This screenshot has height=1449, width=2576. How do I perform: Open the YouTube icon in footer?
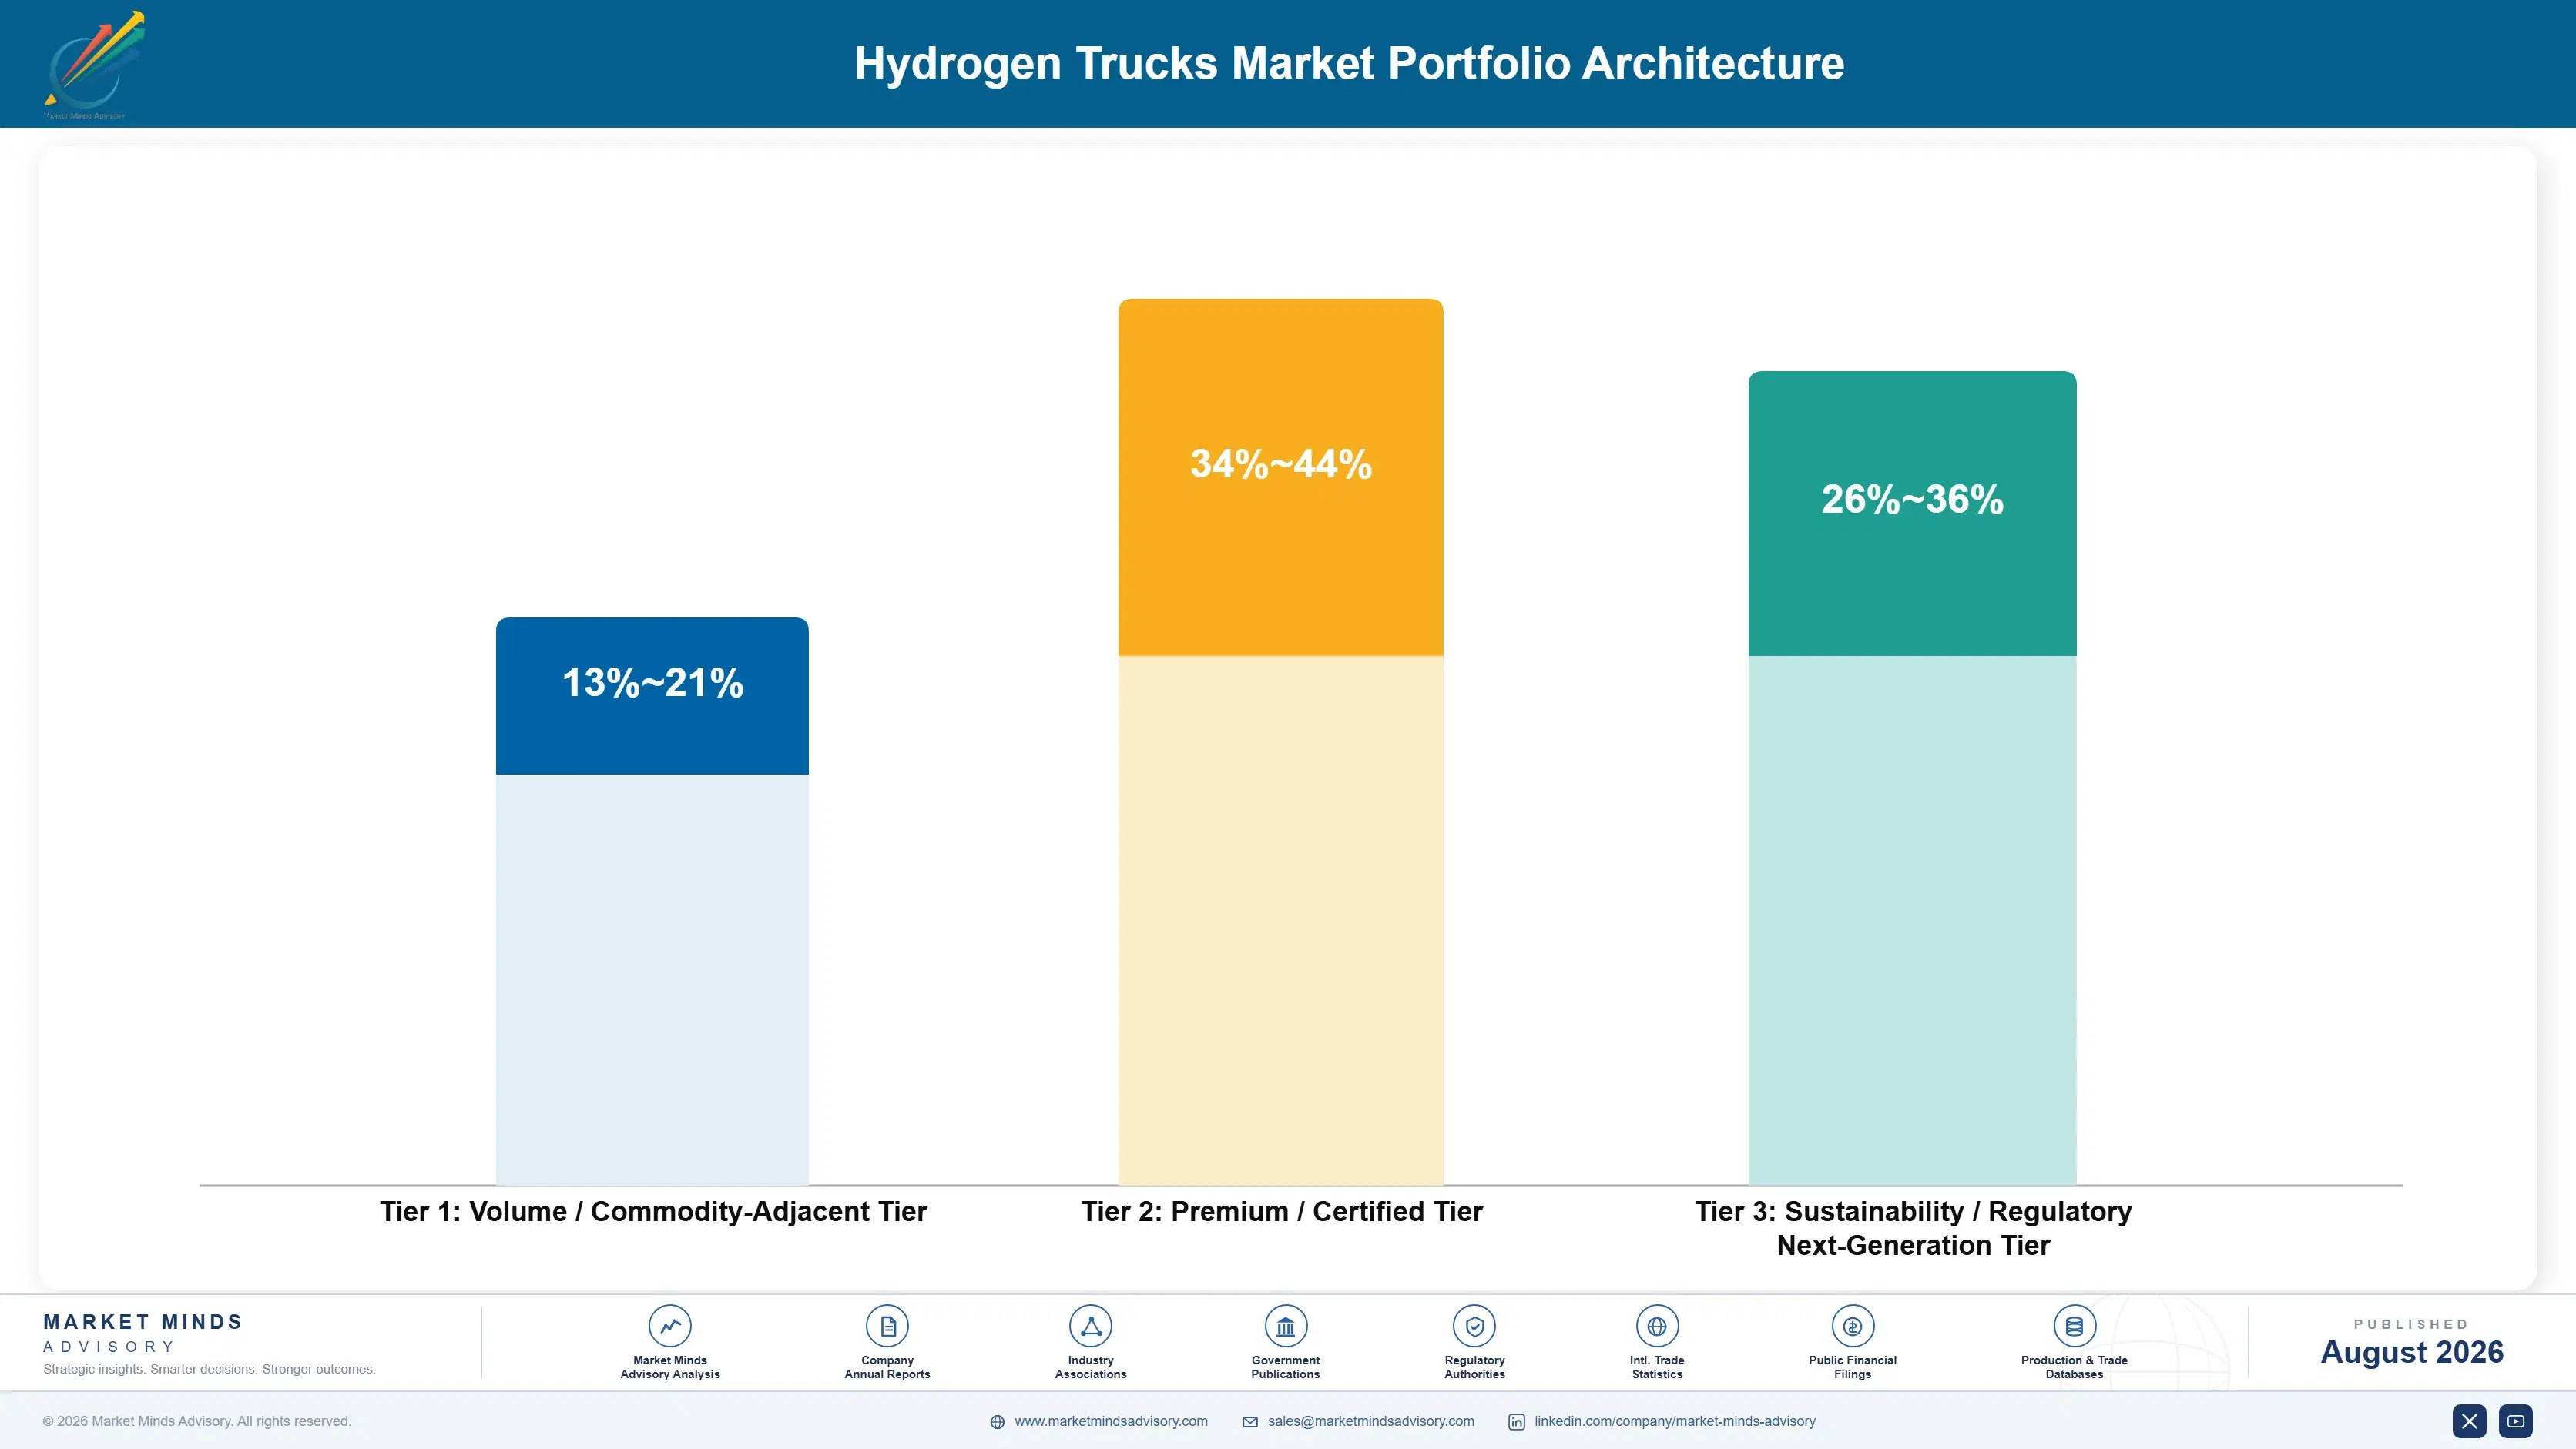coord(2515,1421)
